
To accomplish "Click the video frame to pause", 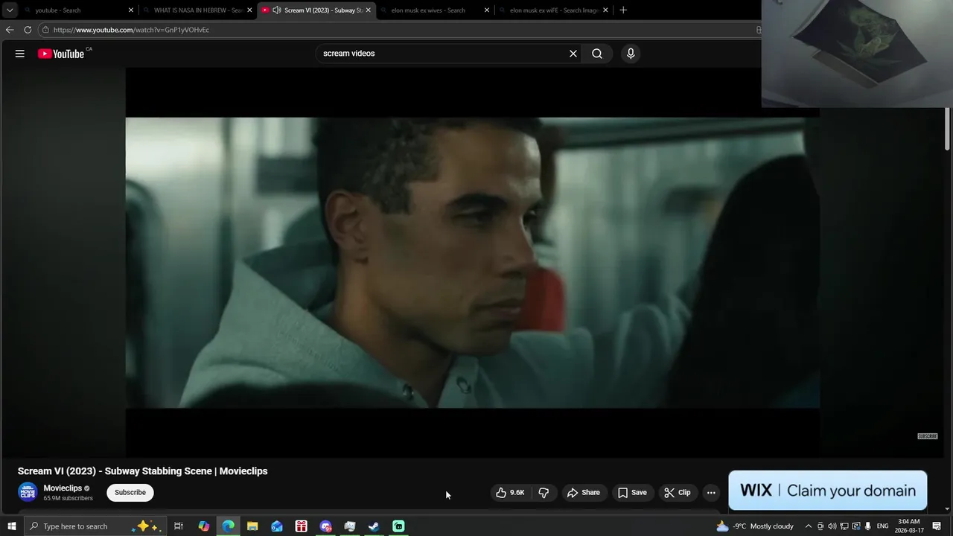I will 472,262.
